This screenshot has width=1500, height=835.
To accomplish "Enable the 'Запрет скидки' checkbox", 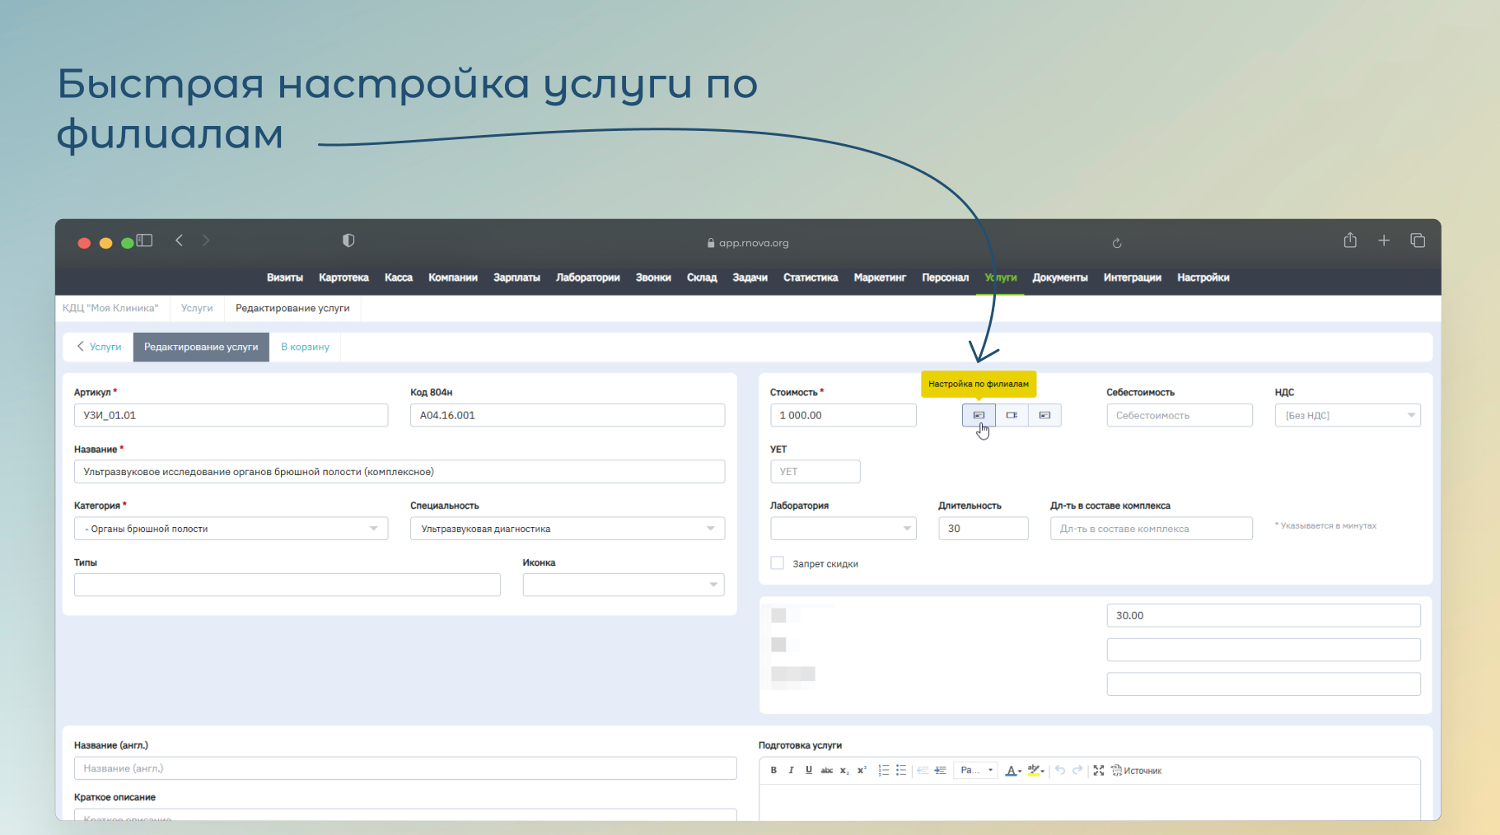I will point(777,563).
